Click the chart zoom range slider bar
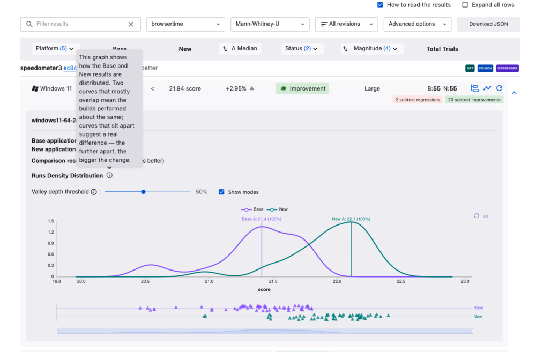 [x=265, y=331]
